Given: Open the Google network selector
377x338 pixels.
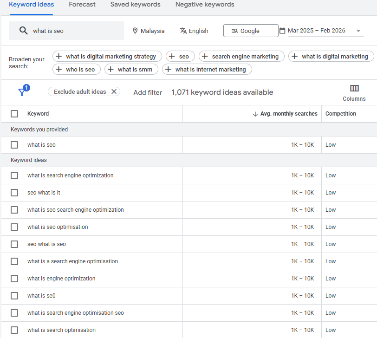Looking at the screenshot, I should (250, 30).
